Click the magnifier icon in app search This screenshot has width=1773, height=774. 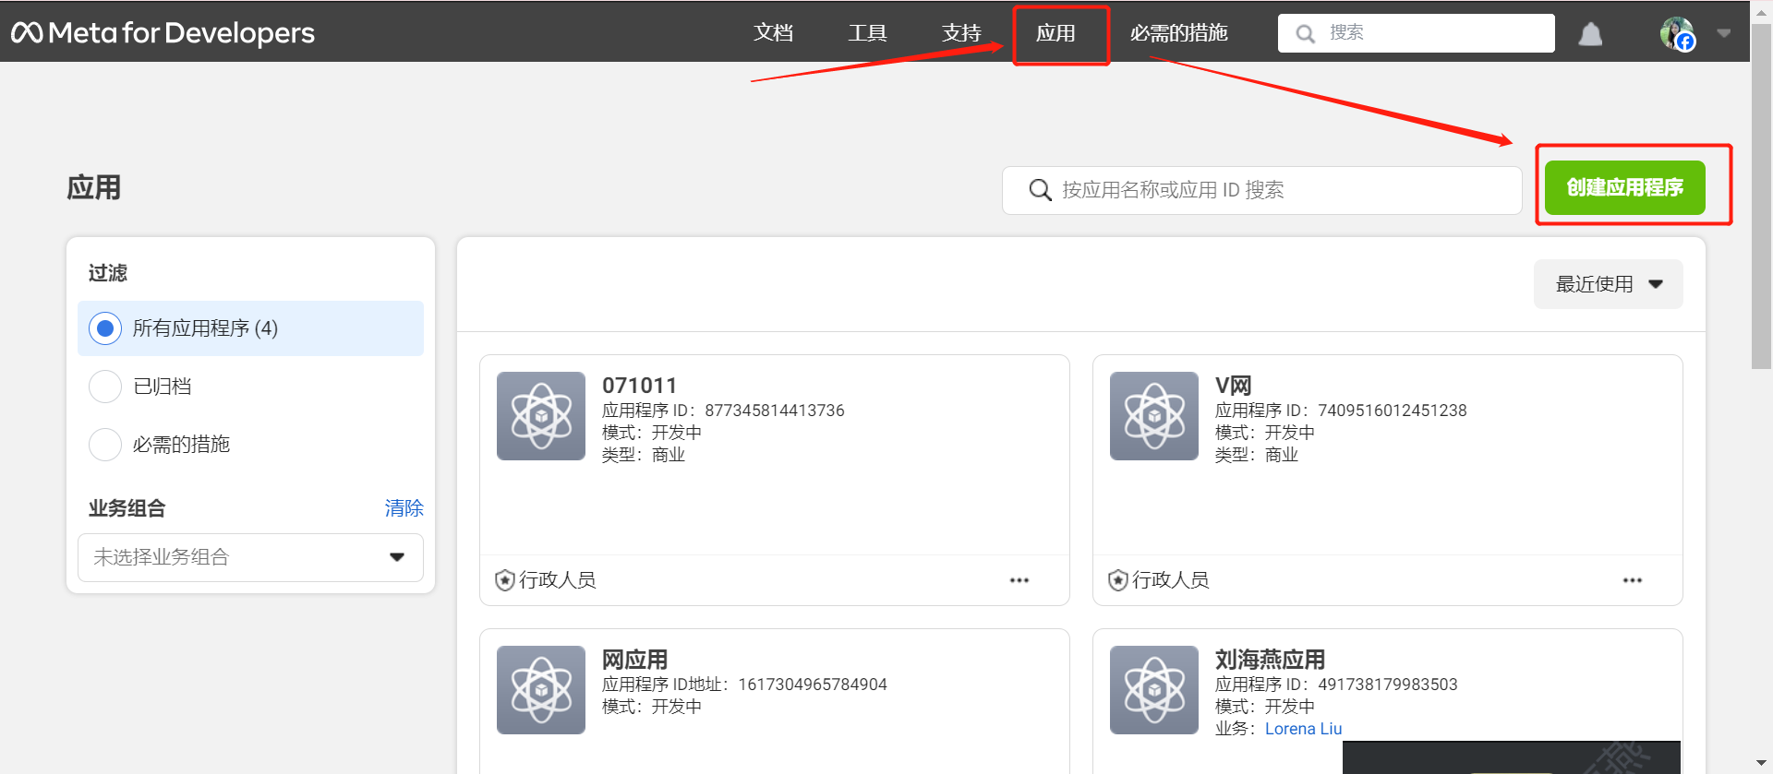(x=1040, y=190)
